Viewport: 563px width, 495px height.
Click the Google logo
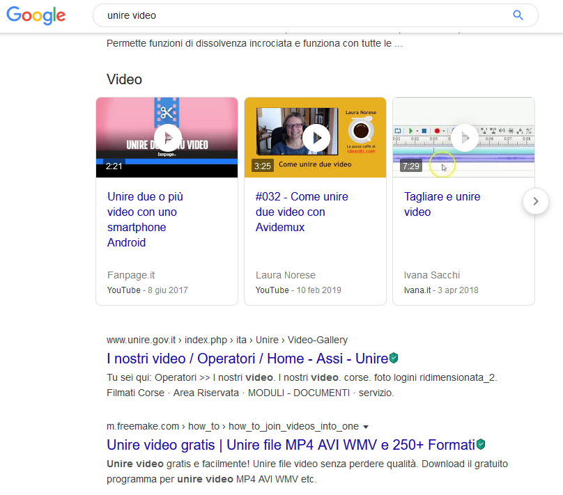(x=36, y=15)
